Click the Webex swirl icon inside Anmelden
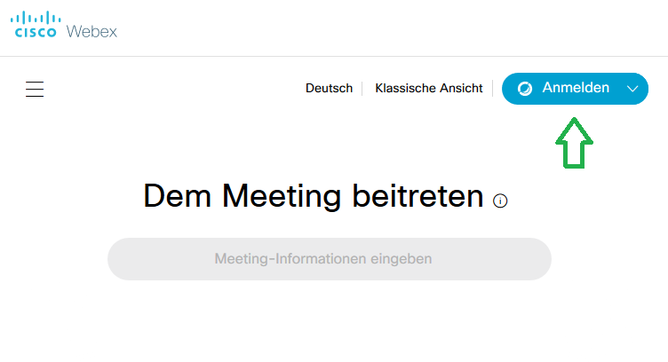 point(525,89)
